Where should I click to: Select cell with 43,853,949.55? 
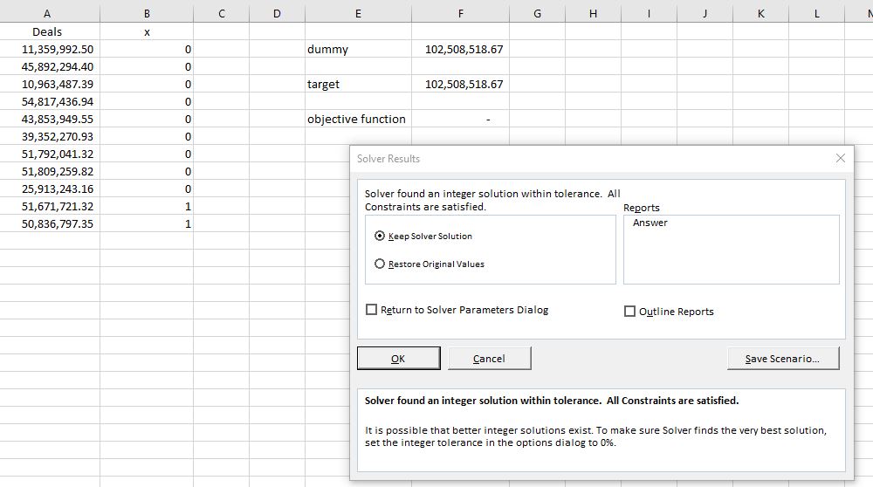point(50,119)
